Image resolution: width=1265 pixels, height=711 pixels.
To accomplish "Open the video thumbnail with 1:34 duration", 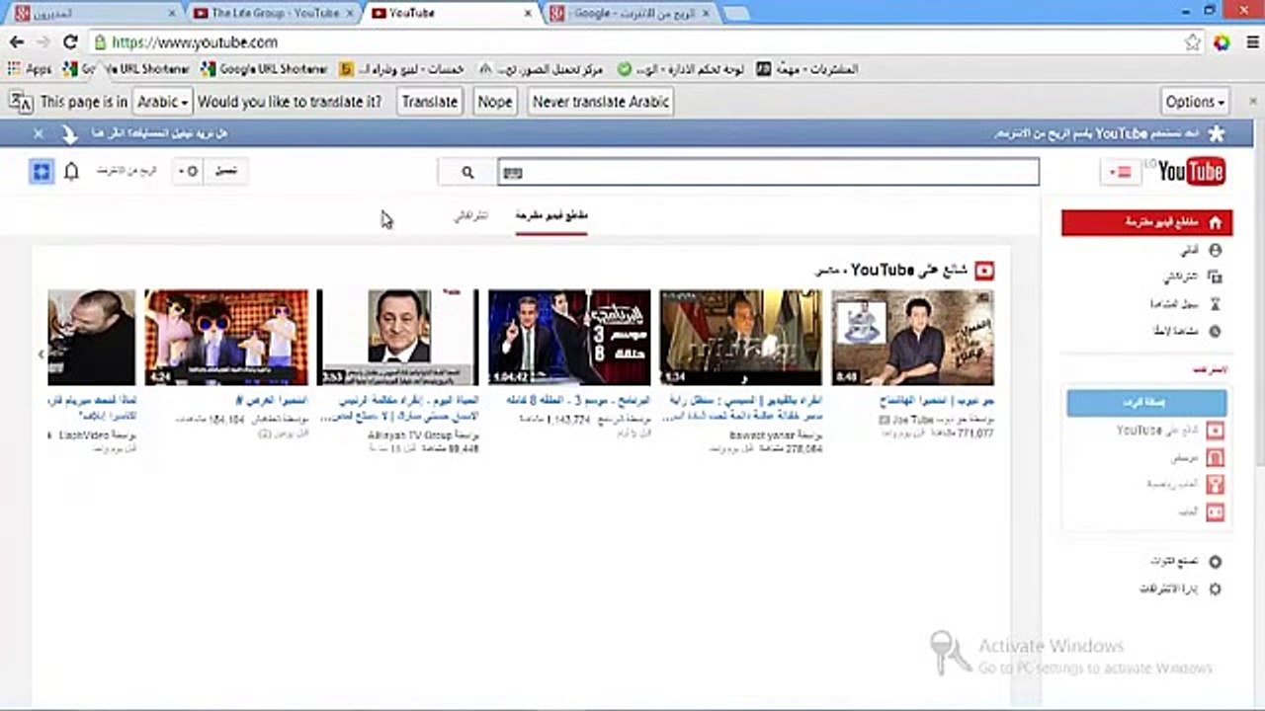I will (x=740, y=337).
